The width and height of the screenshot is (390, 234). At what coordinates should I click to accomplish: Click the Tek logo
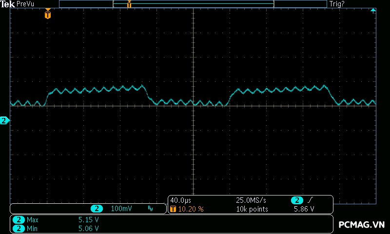pyautogui.click(x=8, y=4)
